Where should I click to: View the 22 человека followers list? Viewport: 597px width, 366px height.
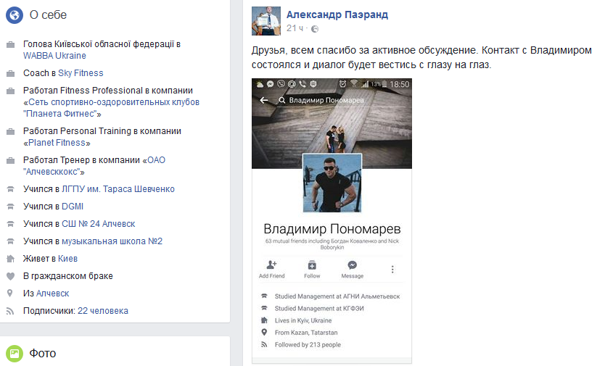[x=103, y=311]
